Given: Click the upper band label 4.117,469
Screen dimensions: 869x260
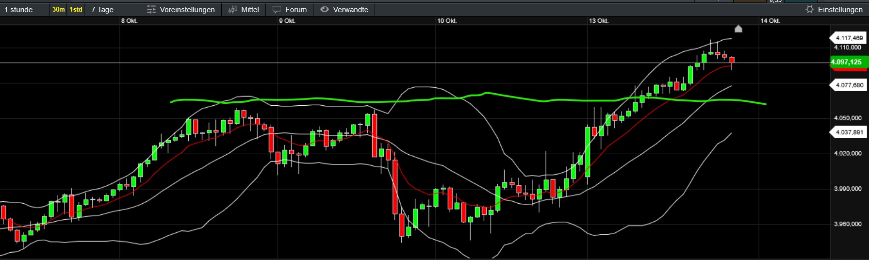Looking at the screenshot, I should click(849, 38).
